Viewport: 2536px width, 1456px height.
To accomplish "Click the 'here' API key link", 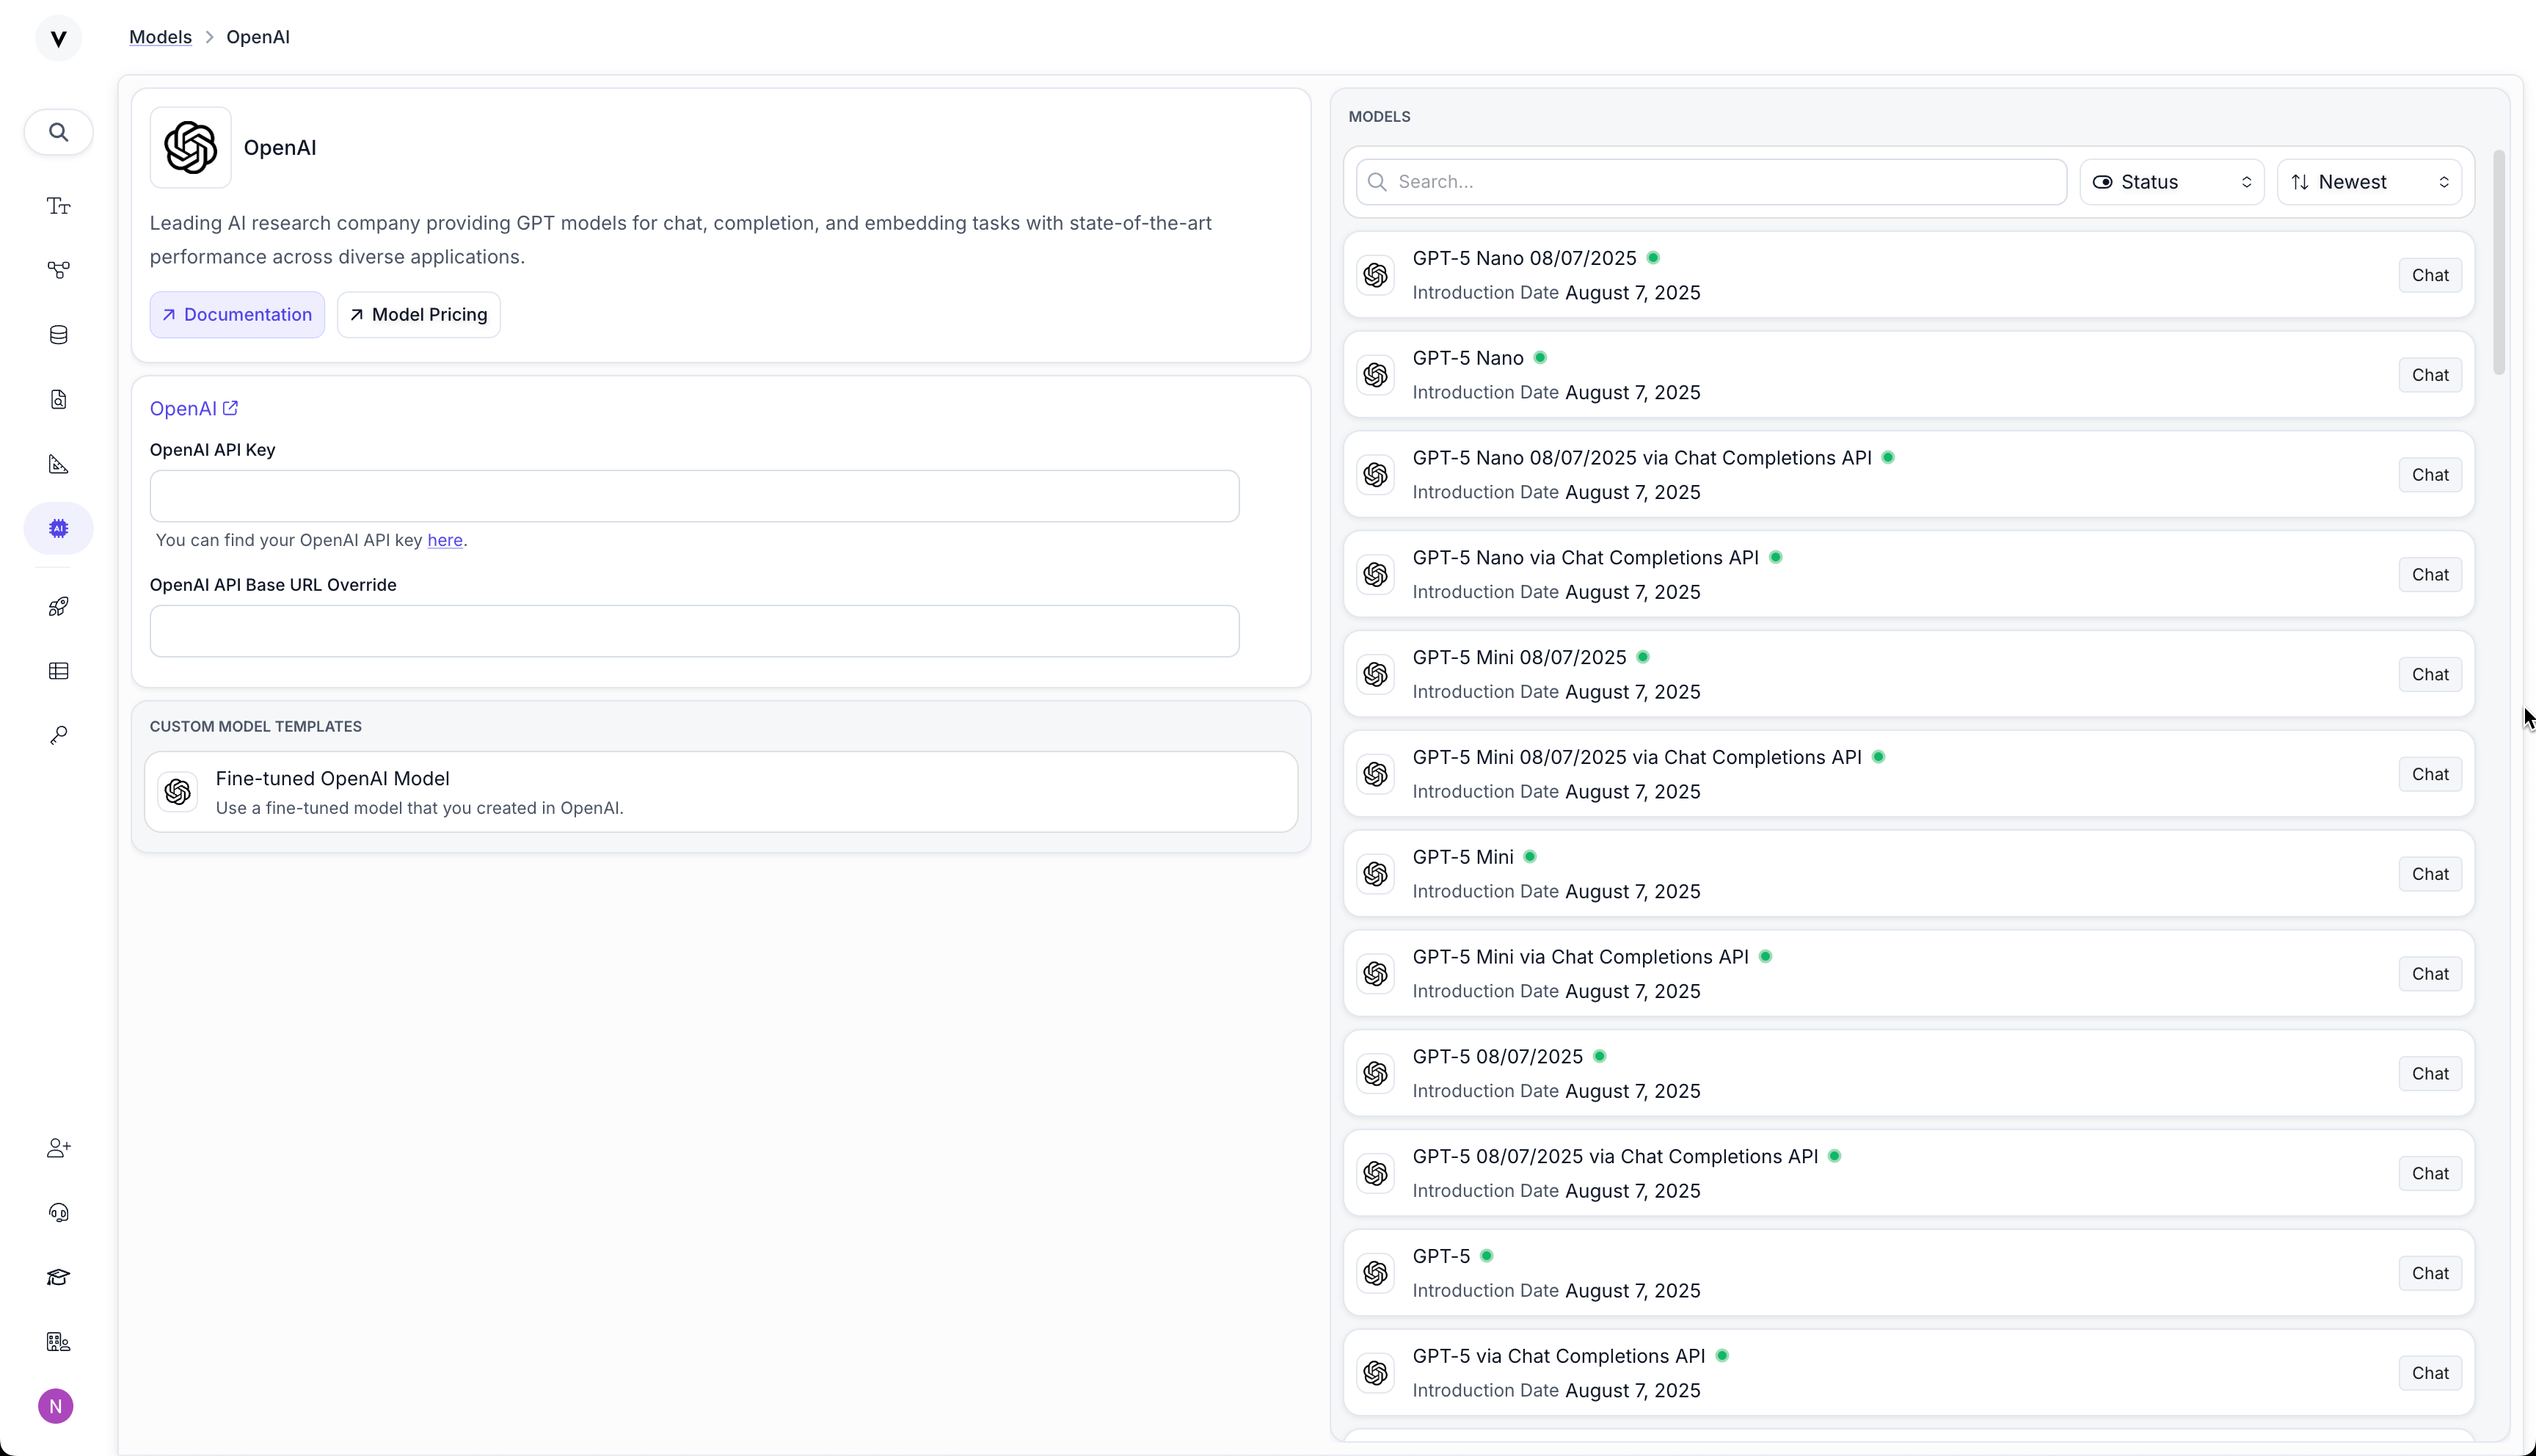I will [445, 540].
